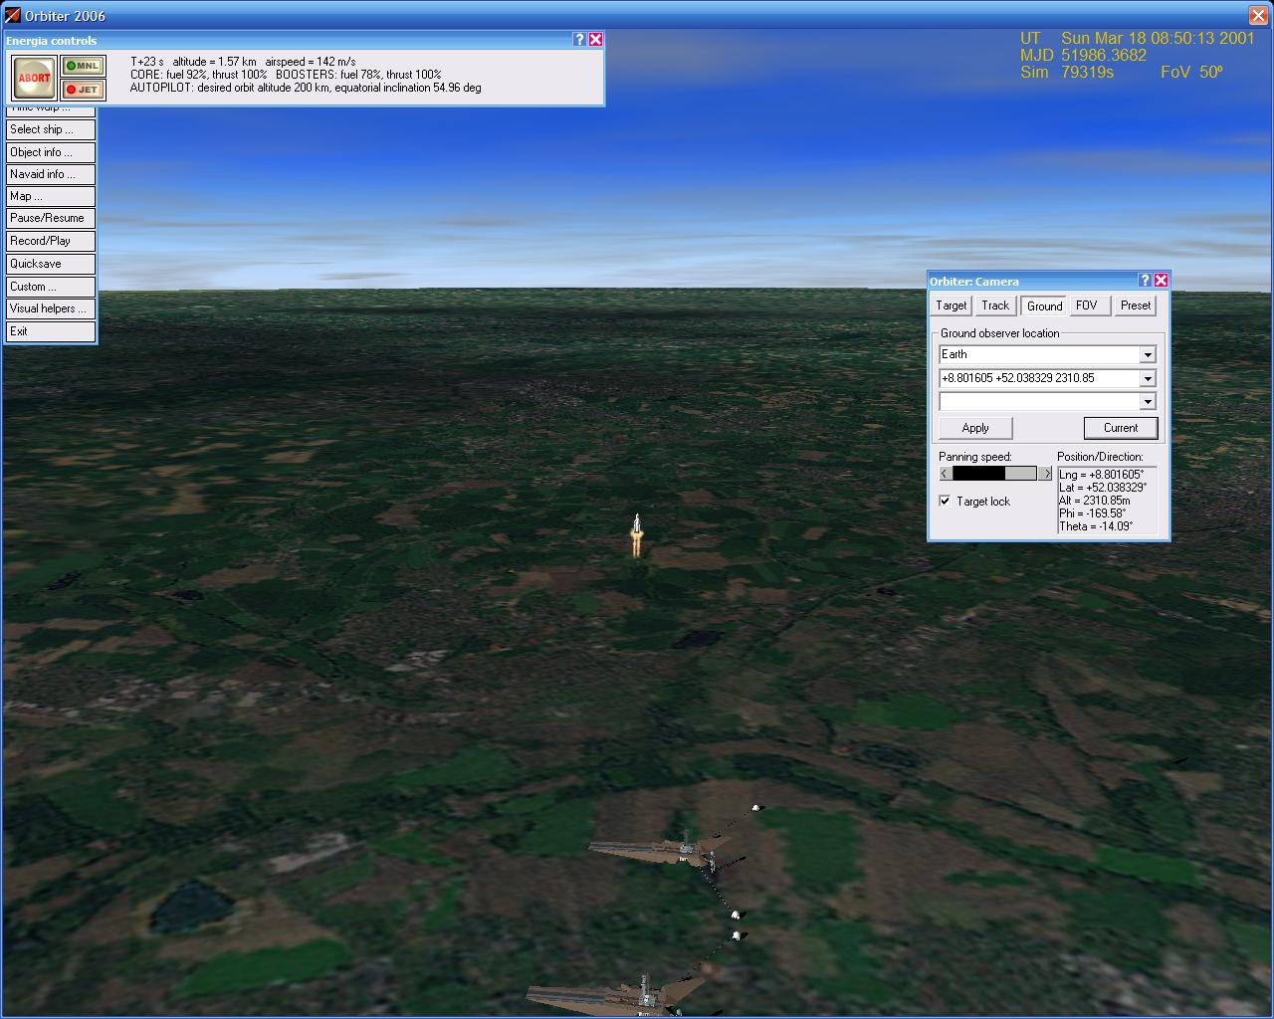The height and width of the screenshot is (1019, 1274).
Task: Open Visual helpers settings
Action: 51,308
